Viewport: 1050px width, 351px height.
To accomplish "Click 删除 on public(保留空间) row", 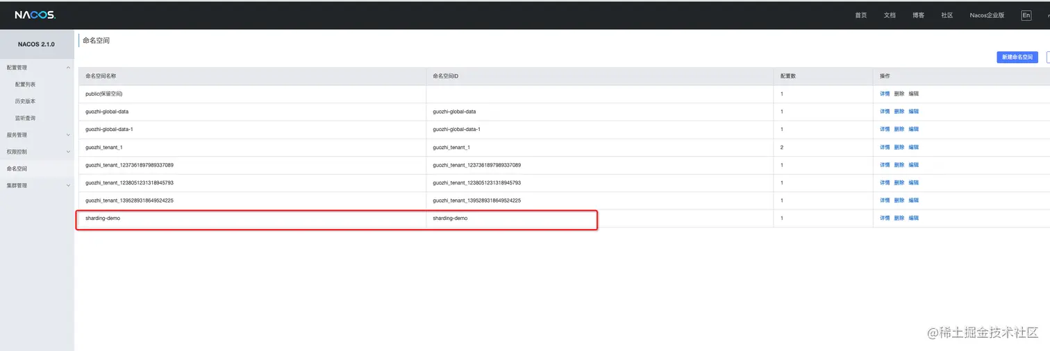I will pyautogui.click(x=899, y=94).
